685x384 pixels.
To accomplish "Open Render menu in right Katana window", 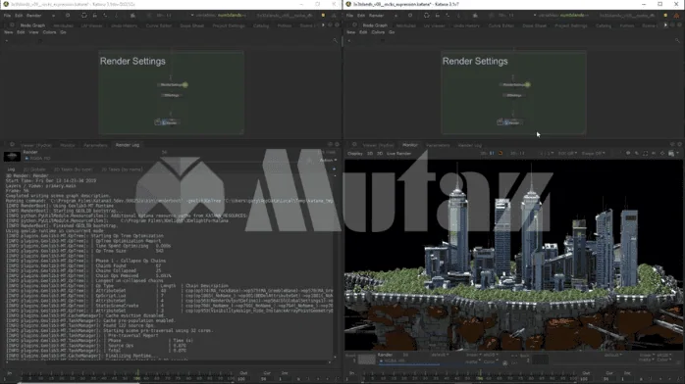I will 377,16.
